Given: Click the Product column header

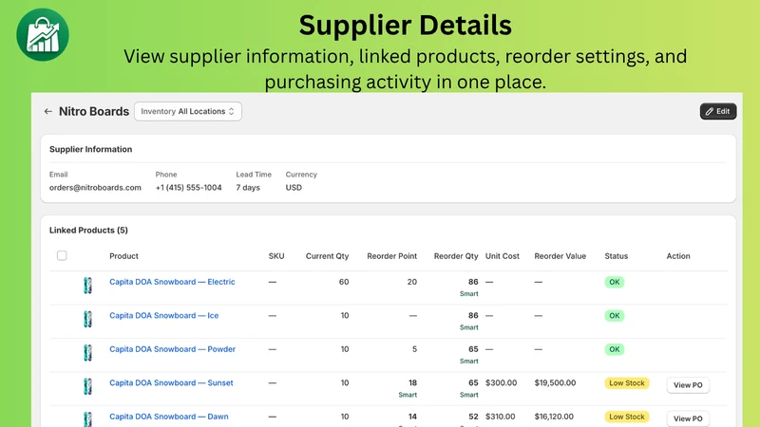Looking at the screenshot, I should [123, 256].
